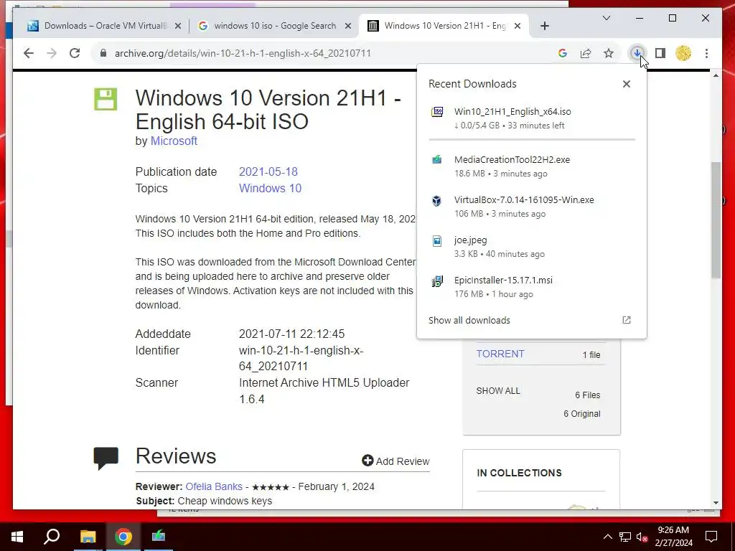This screenshot has height=551, width=735.
Task: Show hidden system tray icons
Action: tap(607, 537)
